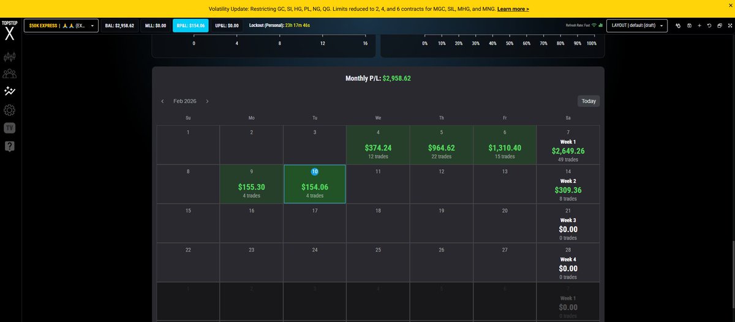Open Week 1 summary showing $2,649.26
The width and height of the screenshot is (735, 322).
568,145
